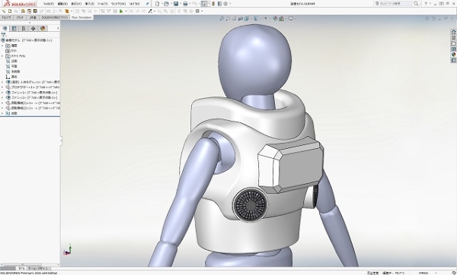Viewport: 457px width, 275px height.
Task: Open the DimXpertManager crosshair tab
Action: click(33, 28)
